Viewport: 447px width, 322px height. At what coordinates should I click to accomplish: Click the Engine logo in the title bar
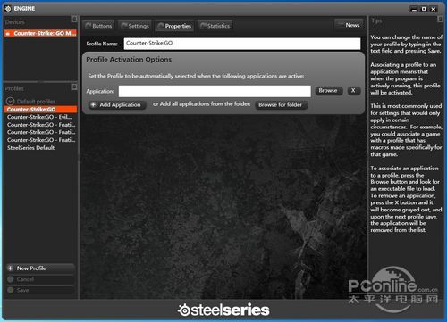[x=8, y=9]
